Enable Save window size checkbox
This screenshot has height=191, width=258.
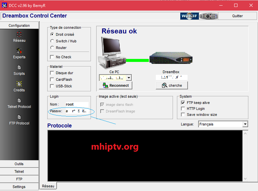pos(183,115)
